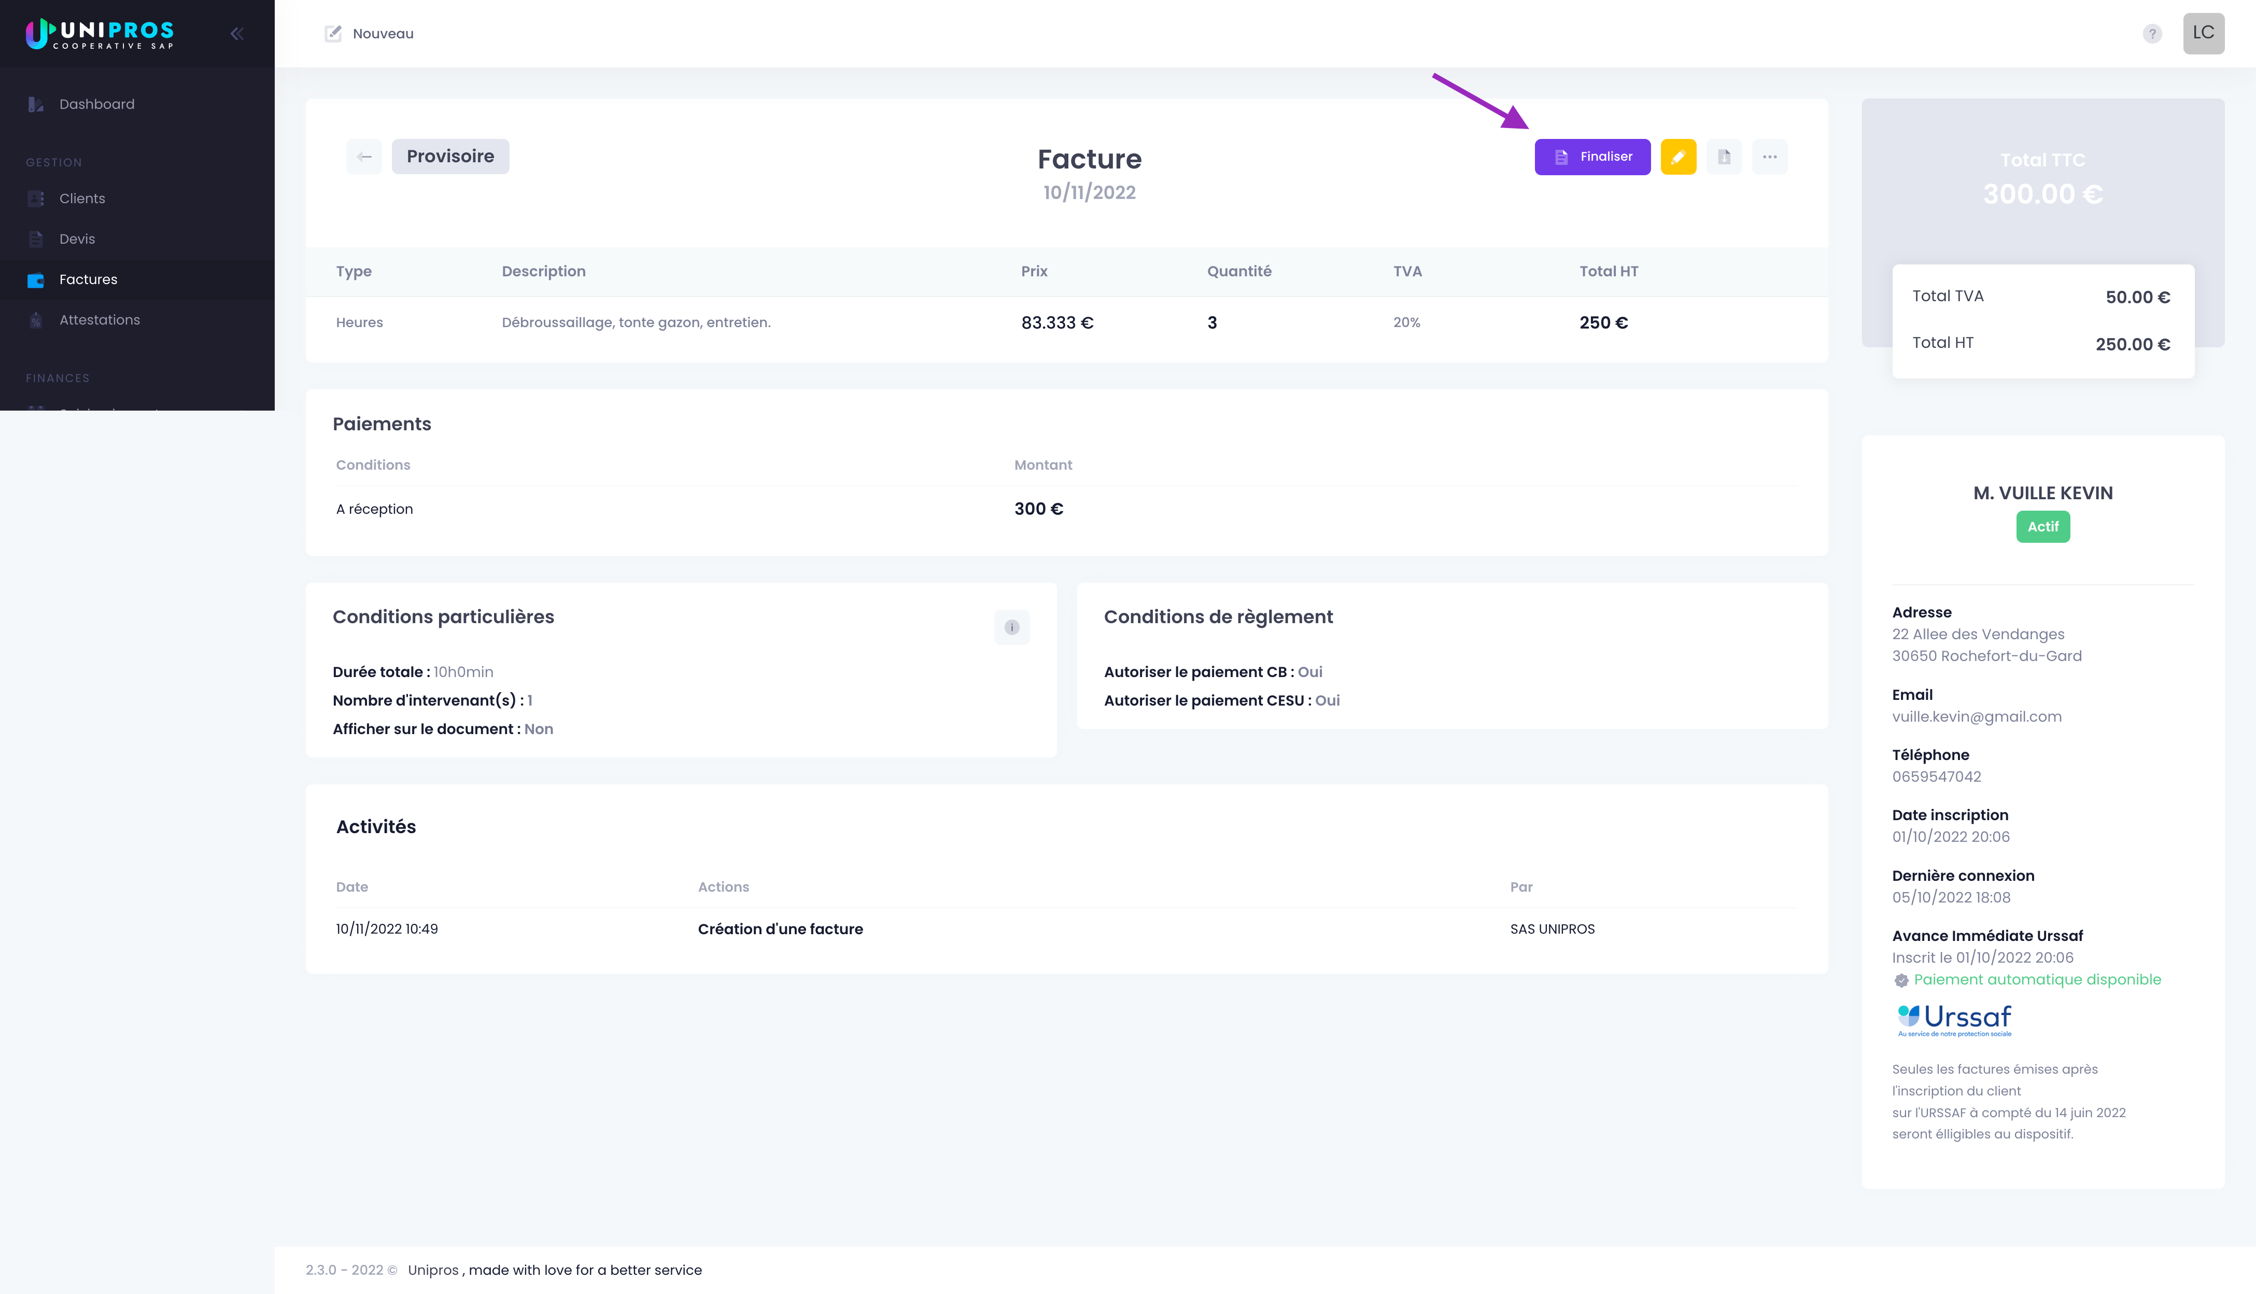Image resolution: width=2256 pixels, height=1294 pixels.
Task: Click the yellow edit pencil icon
Action: [x=1677, y=157]
